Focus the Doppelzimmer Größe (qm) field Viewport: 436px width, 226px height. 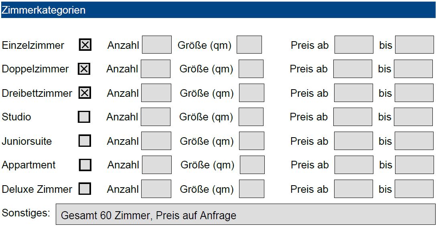251,69
